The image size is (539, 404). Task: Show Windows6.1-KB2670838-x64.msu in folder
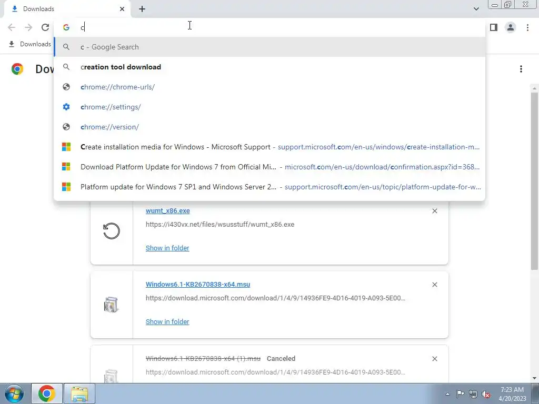click(x=167, y=321)
